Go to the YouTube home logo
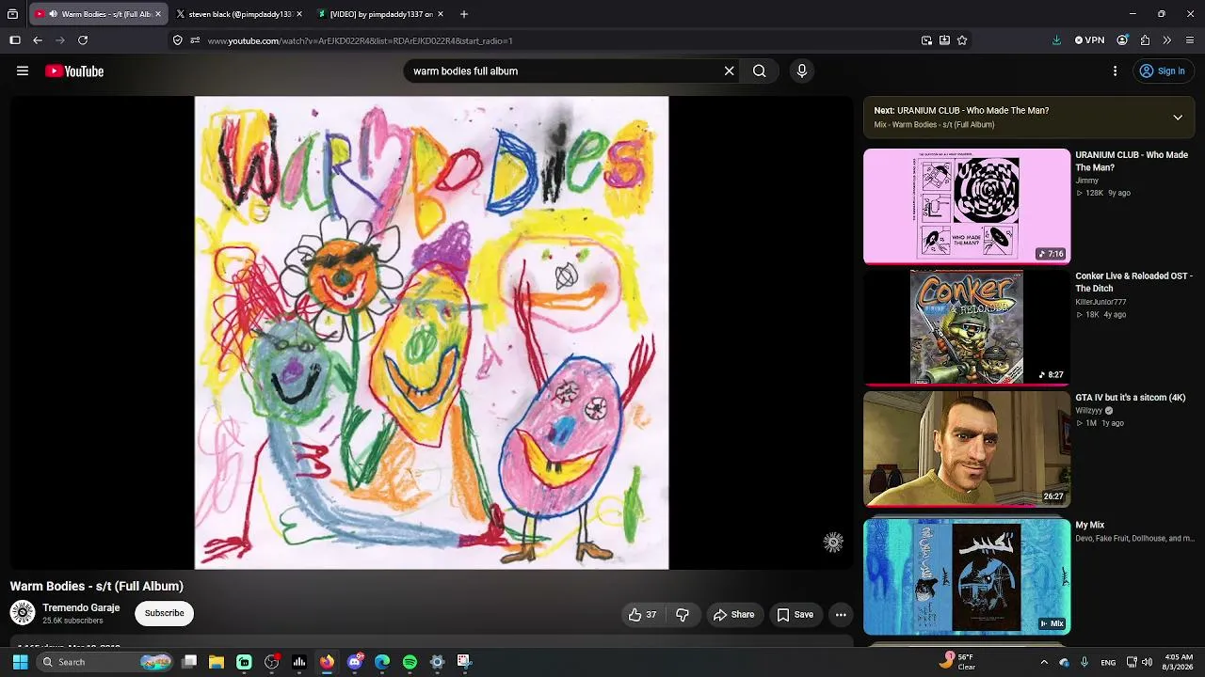The image size is (1205, 677). 74,71
